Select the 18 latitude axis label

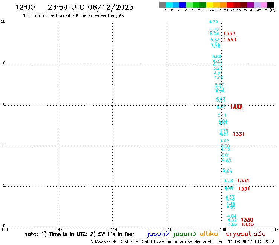(3, 63)
